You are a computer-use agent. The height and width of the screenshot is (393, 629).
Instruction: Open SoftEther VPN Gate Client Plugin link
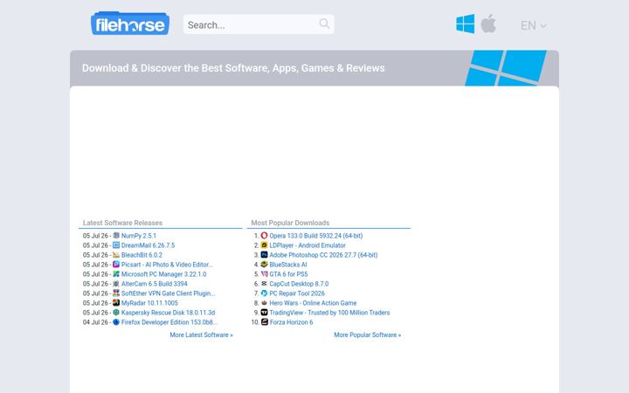(168, 293)
